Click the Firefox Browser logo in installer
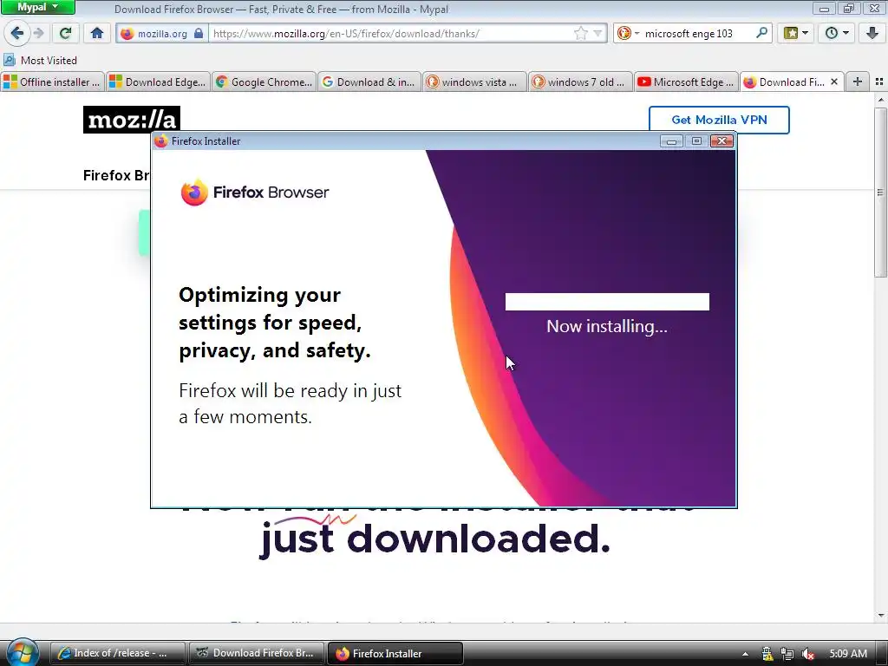Screen dimensions: 888x666 pos(255,193)
